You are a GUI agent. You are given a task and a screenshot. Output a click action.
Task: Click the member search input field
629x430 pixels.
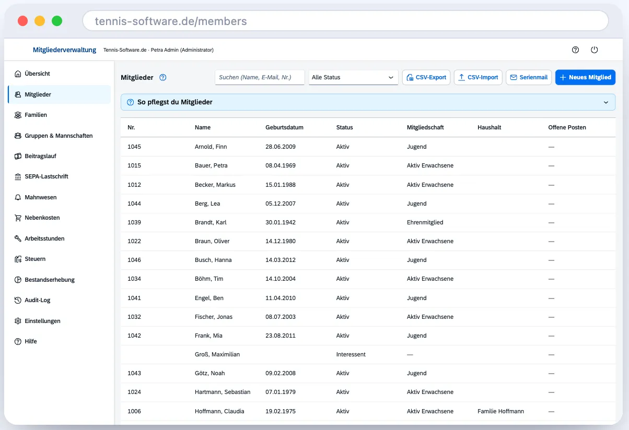[x=260, y=77]
